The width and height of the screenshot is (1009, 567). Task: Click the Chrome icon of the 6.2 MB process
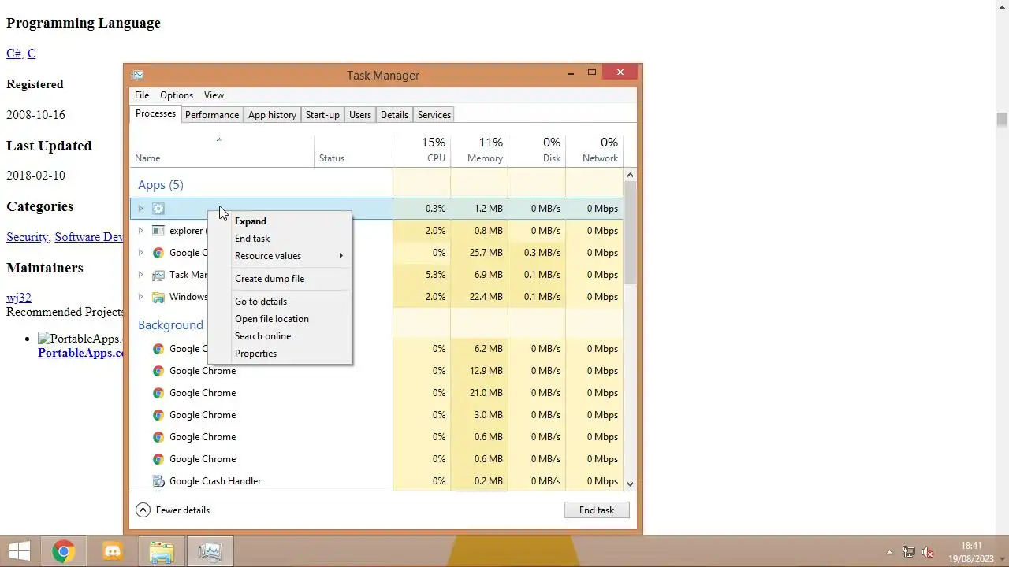click(x=158, y=349)
